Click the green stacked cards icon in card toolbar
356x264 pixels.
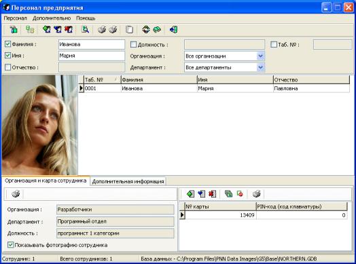[x=228, y=194]
